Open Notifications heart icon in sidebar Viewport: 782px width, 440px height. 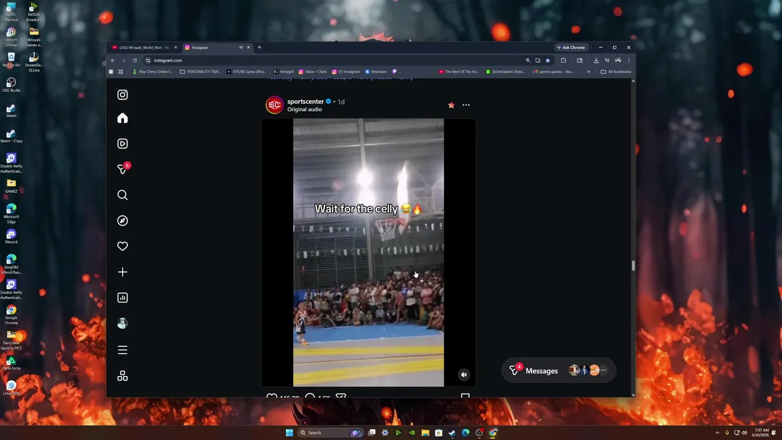(122, 246)
